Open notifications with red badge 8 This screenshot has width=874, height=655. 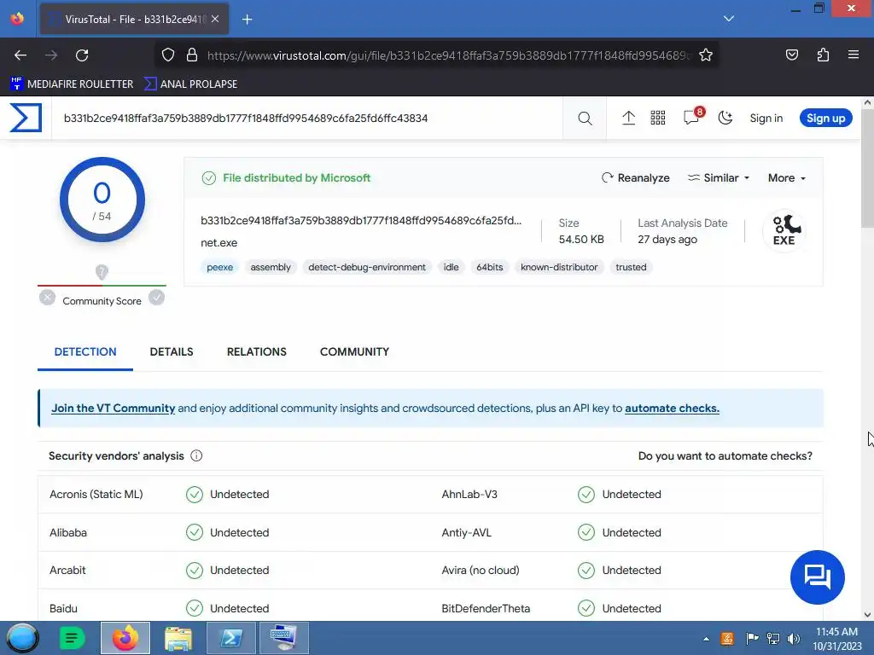[x=692, y=116]
